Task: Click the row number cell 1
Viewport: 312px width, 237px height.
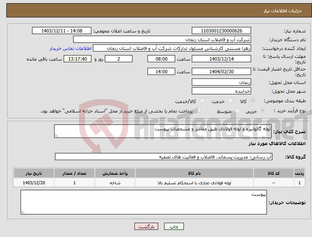Action: (299, 183)
